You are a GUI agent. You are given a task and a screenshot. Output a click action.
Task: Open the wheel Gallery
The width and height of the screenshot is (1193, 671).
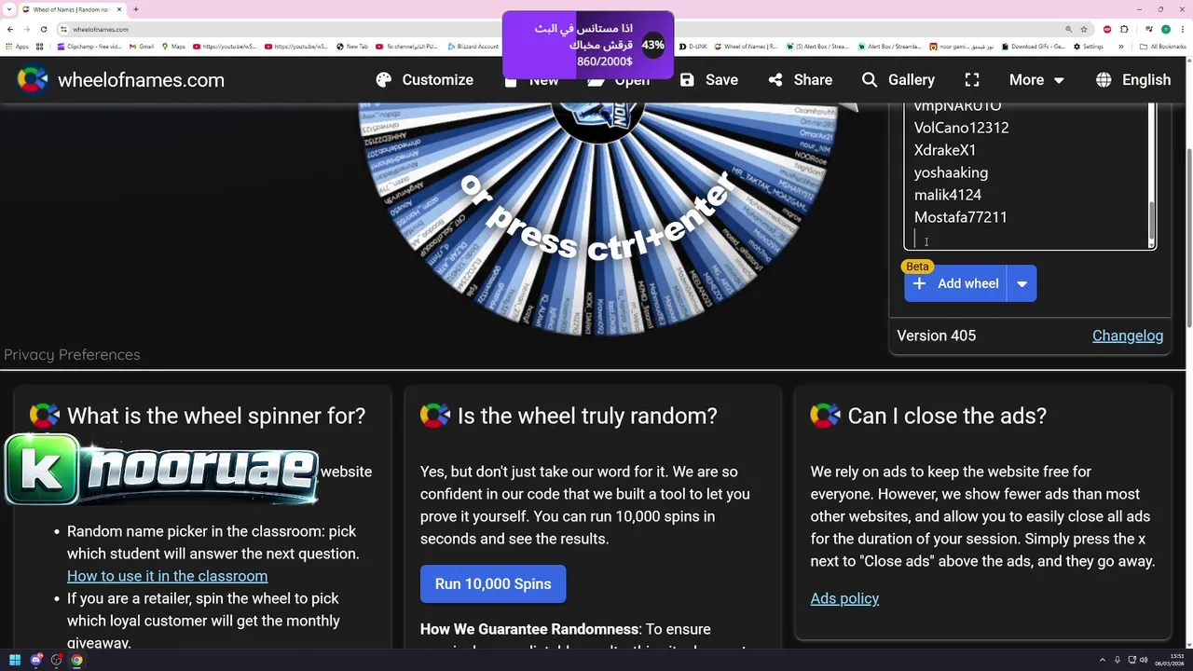(x=898, y=80)
